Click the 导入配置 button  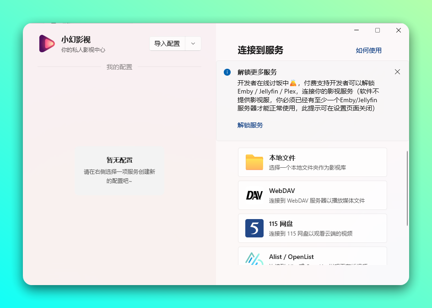[167, 44]
